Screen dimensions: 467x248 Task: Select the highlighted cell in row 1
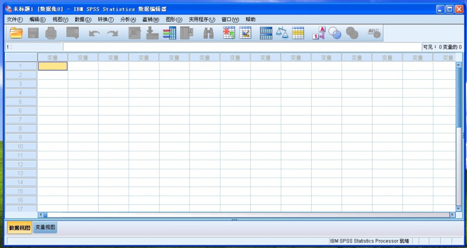(x=52, y=66)
